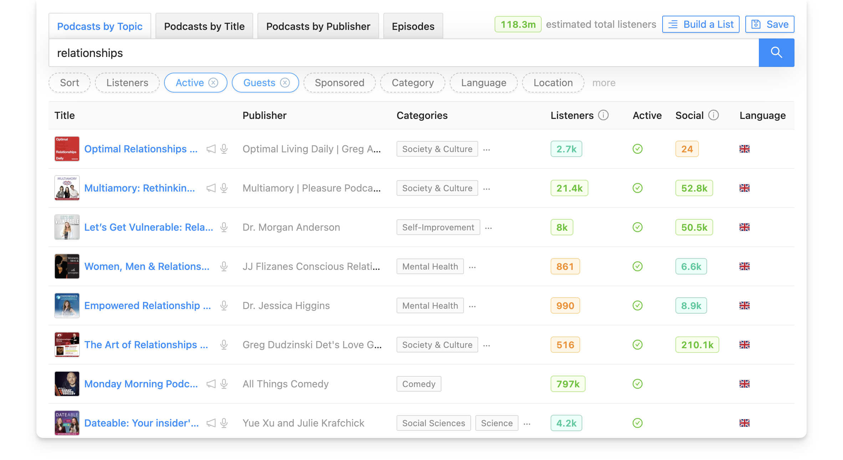Screen dimensions: 843x460
Task: Click the Build a List button
Action: click(x=700, y=24)
